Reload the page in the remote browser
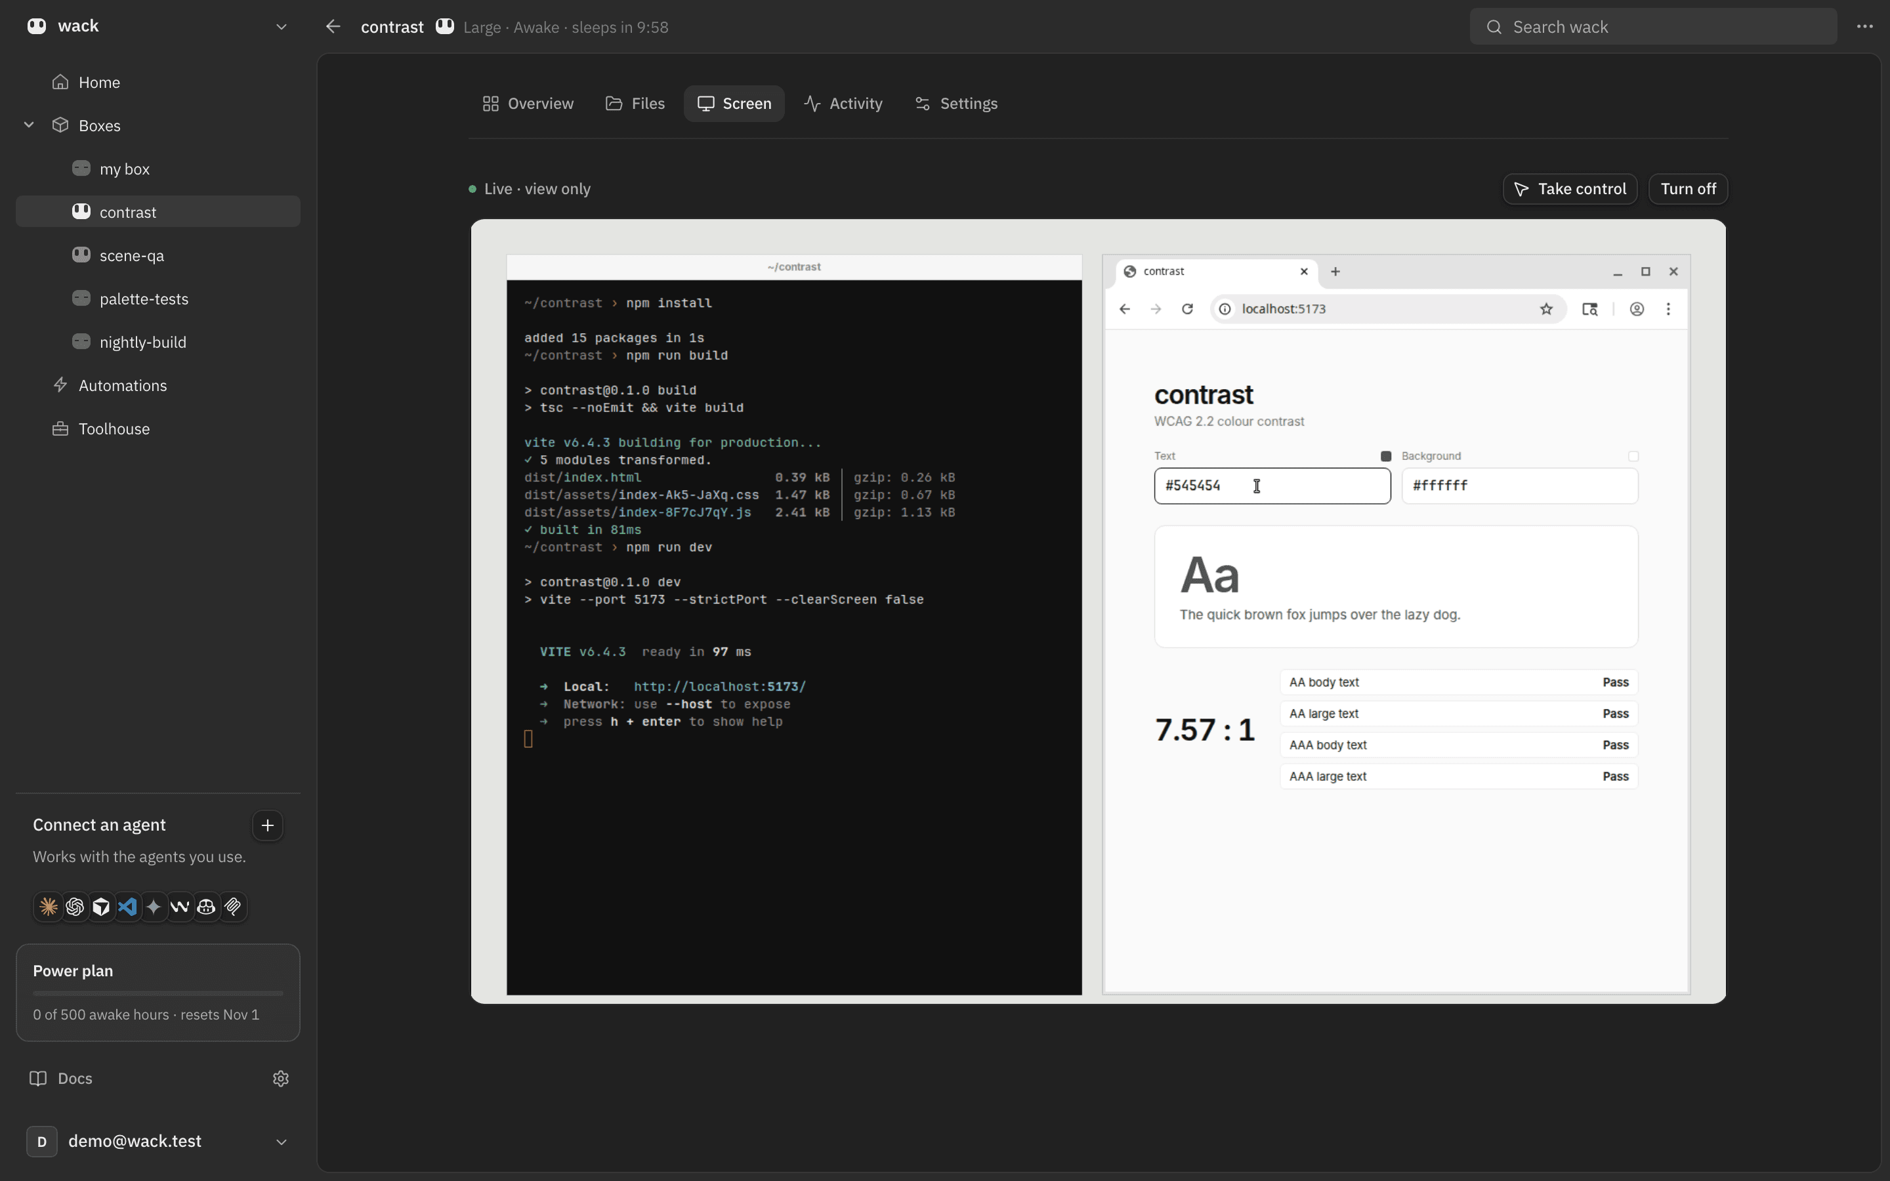1890x1181 pixels. 1187,309
